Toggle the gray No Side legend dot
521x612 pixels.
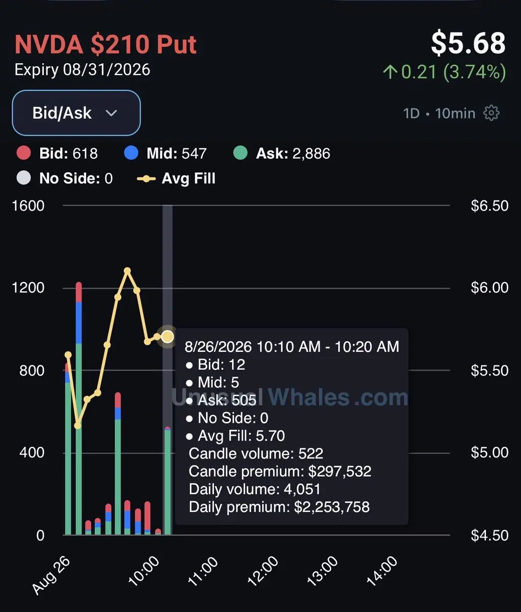click(x=23, y=178)
